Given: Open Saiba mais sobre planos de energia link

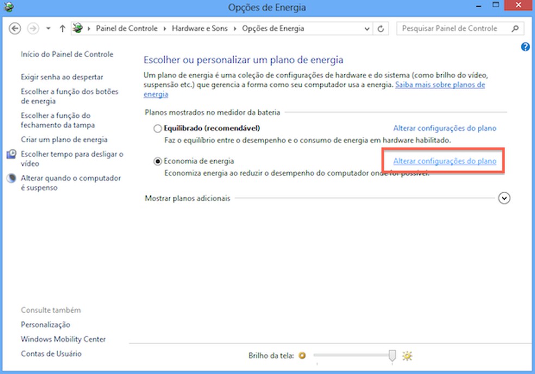Looking at the screenshot, I should click(x=440, y=85).
